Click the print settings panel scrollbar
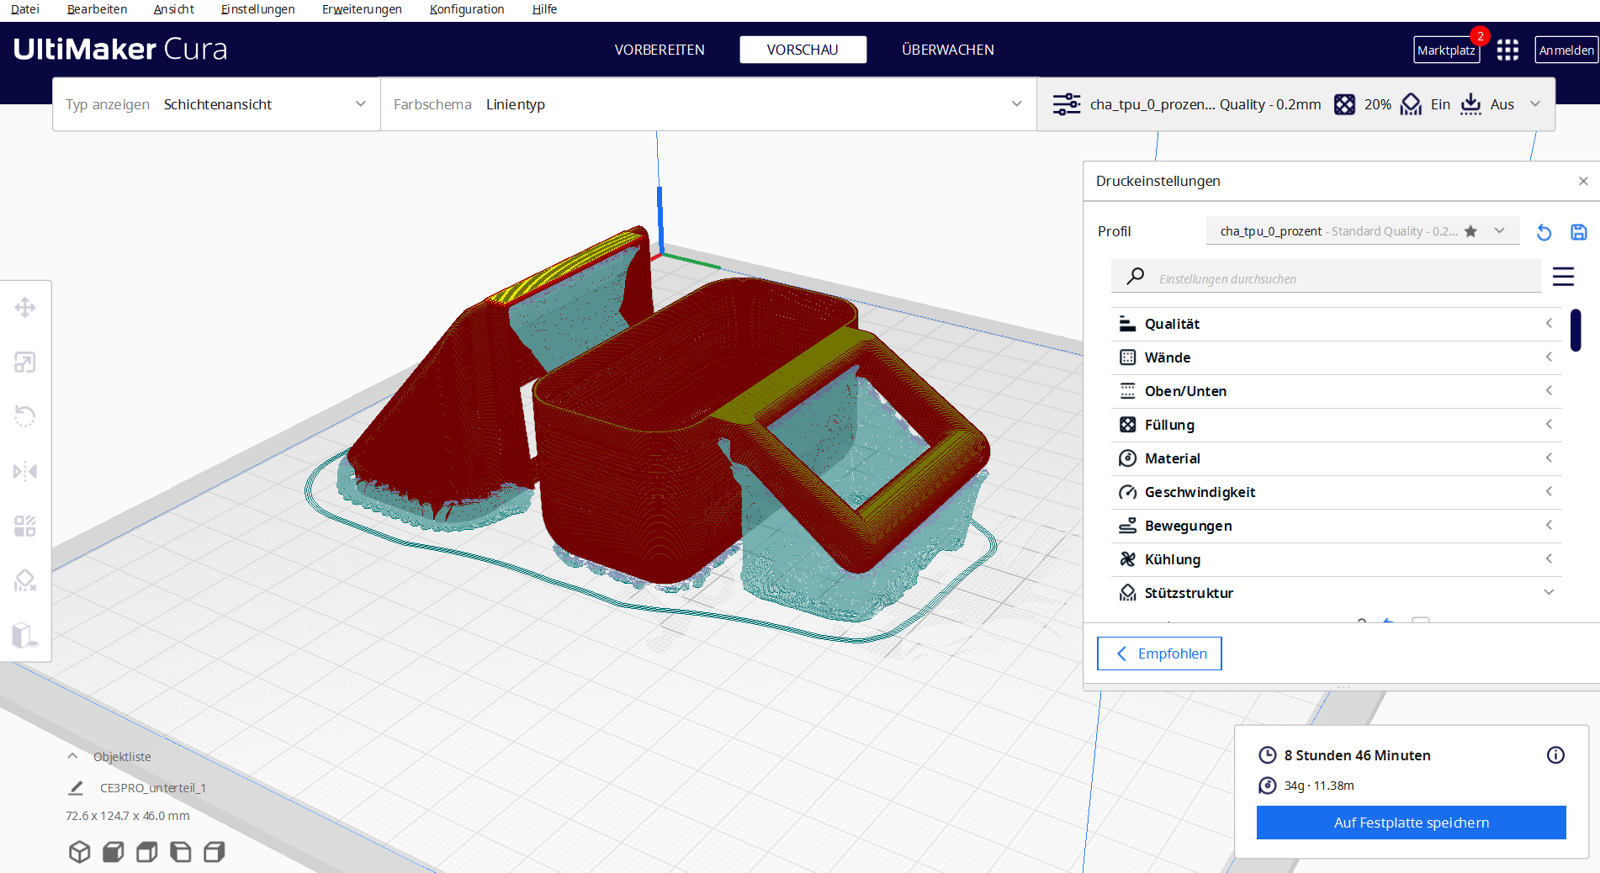1600x873 pixels. [x=1576, y=331]
